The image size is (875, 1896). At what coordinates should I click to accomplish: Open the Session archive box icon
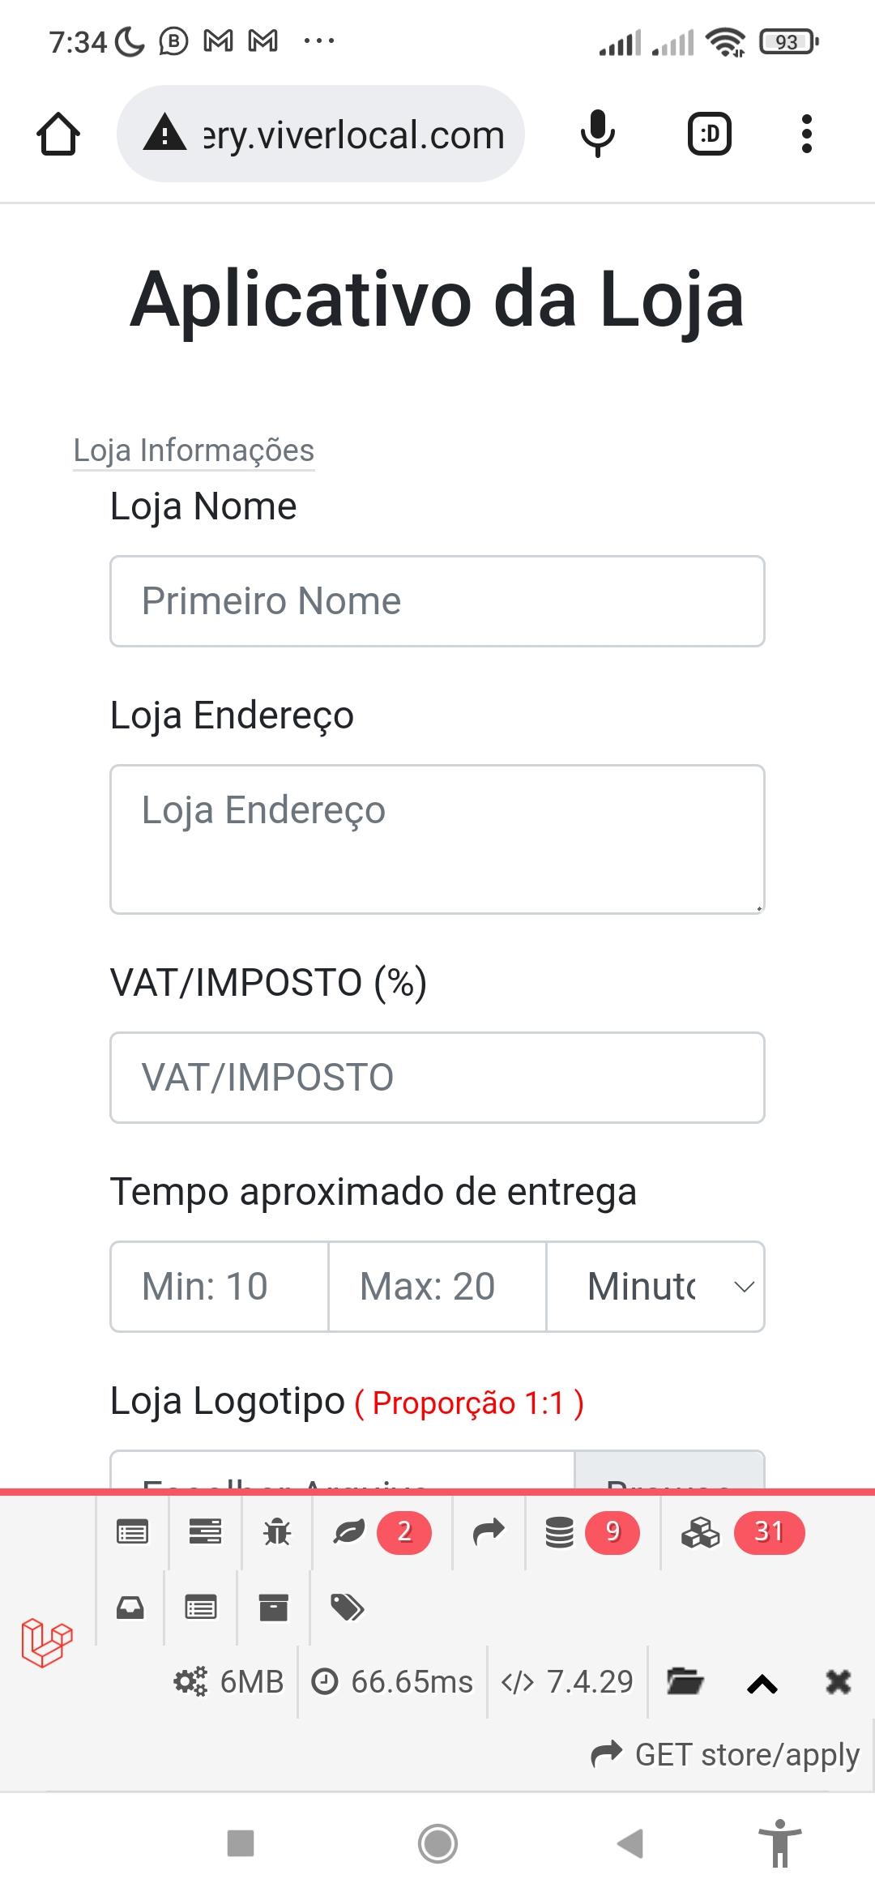(274, 1607)
